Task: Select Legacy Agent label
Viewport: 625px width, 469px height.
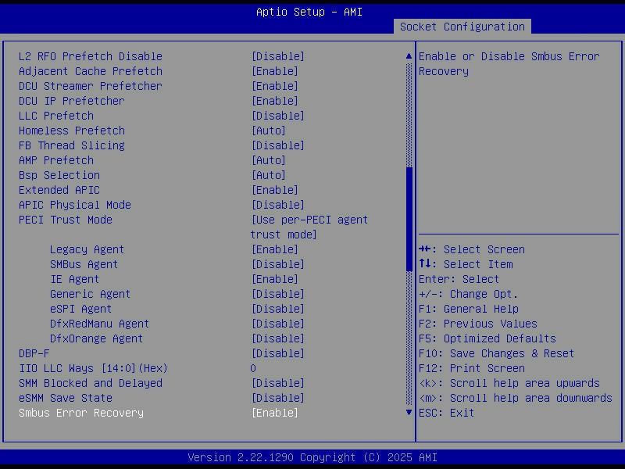Action: pos(87,249)
